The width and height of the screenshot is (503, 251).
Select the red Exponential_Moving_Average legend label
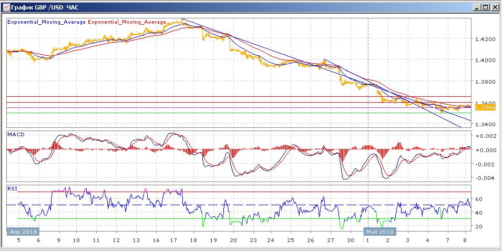tap(127, 23)
